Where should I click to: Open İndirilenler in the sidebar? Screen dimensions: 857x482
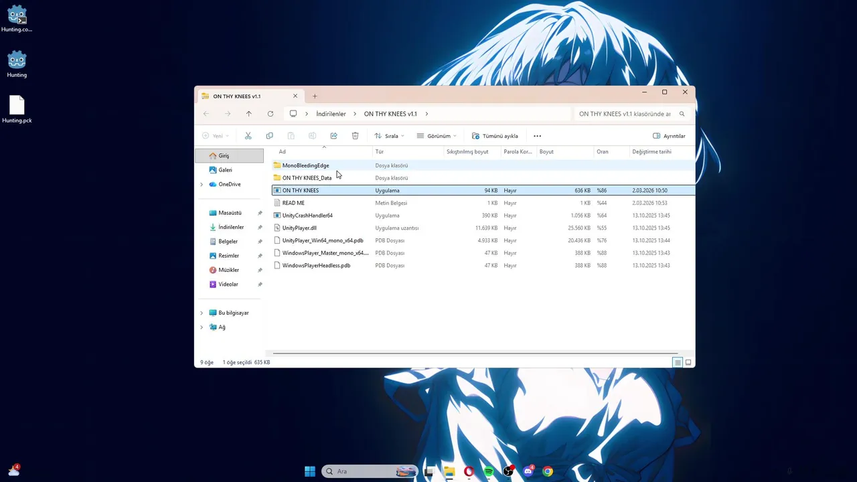pyautogui.click(x=230, y=227)
